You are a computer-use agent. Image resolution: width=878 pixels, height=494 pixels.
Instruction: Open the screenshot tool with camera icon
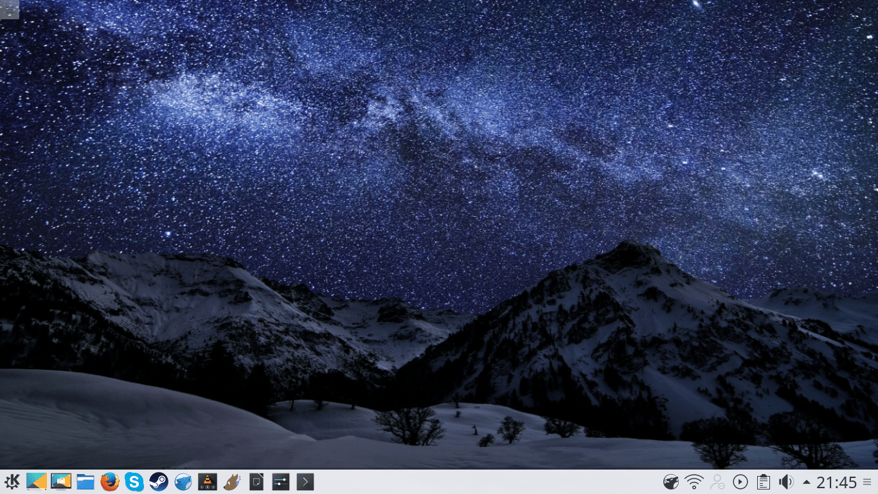(61, 482)
